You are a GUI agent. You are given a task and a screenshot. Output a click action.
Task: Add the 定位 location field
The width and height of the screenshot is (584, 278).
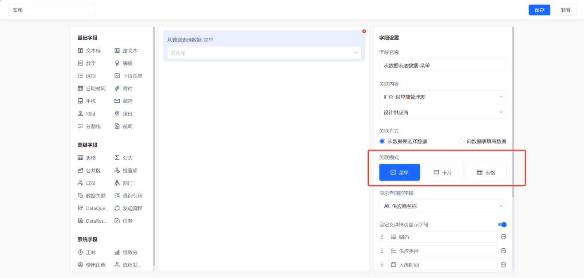[123, 114]
